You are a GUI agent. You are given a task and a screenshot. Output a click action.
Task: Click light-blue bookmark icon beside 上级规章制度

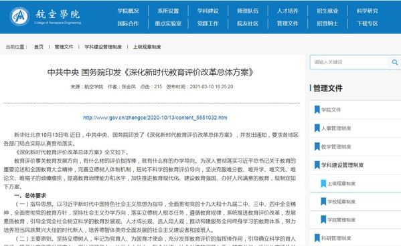[x=323, y=183]
